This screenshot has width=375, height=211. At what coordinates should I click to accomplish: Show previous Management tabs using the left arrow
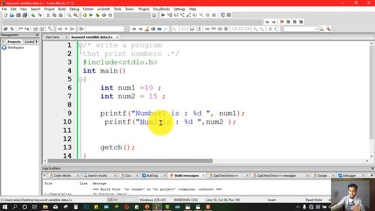pyautogui.click(x=3, y=42)
